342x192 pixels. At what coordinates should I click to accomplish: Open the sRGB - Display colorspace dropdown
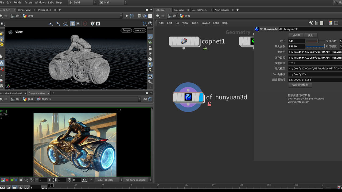[x=109, y=180]
